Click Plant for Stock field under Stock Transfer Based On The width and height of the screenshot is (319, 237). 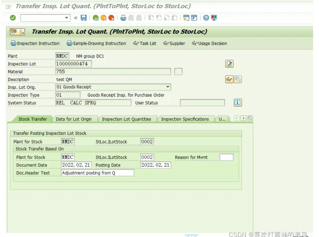[68, 157]
